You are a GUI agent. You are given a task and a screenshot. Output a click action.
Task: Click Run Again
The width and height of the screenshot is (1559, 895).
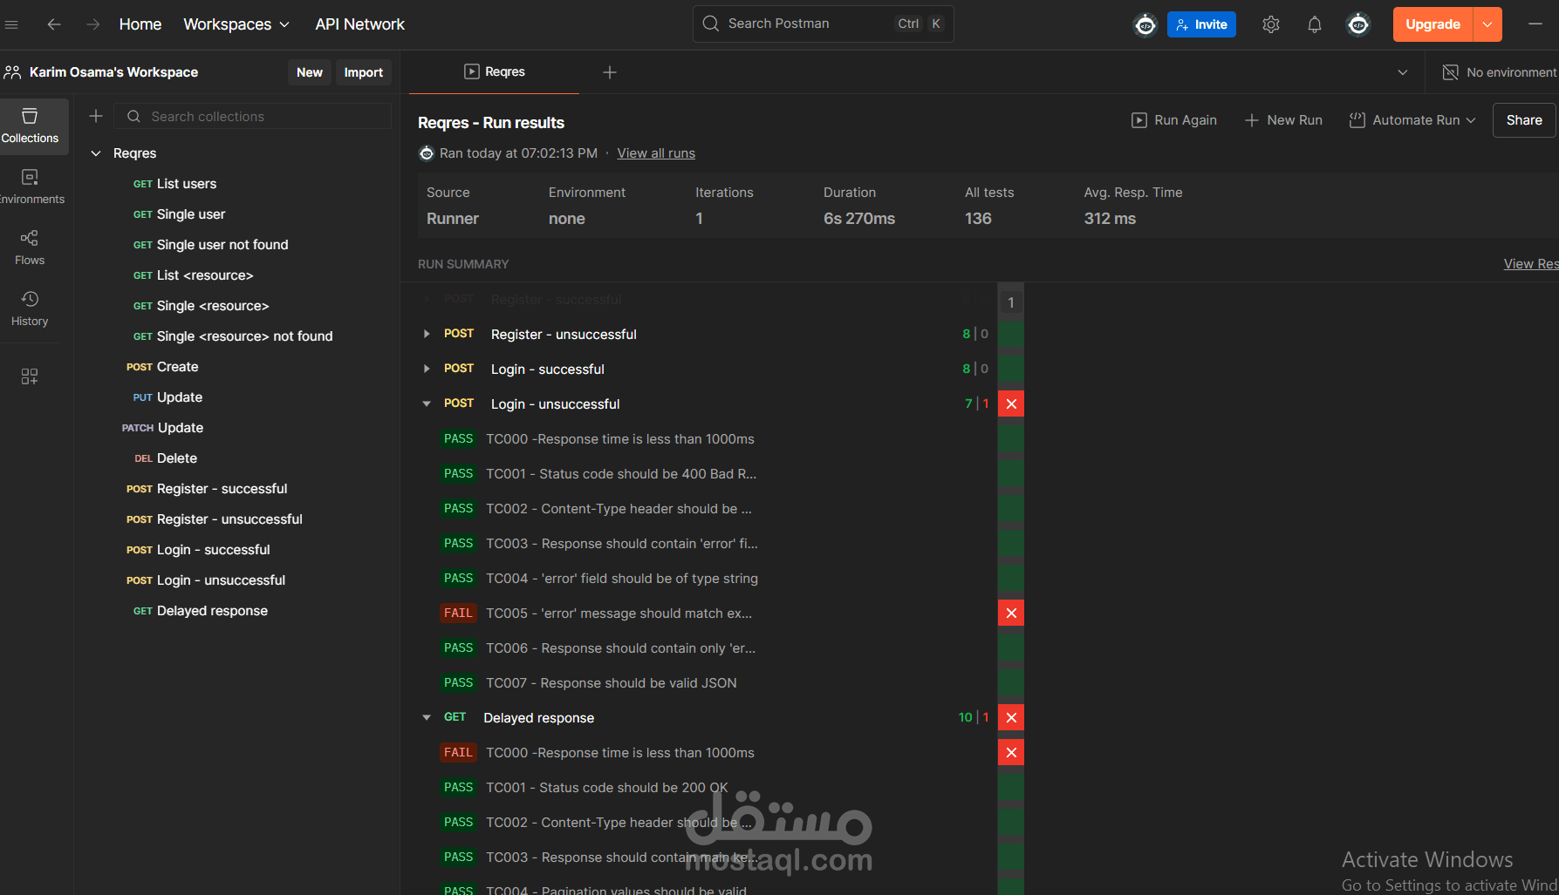(x=1174, y=120)
